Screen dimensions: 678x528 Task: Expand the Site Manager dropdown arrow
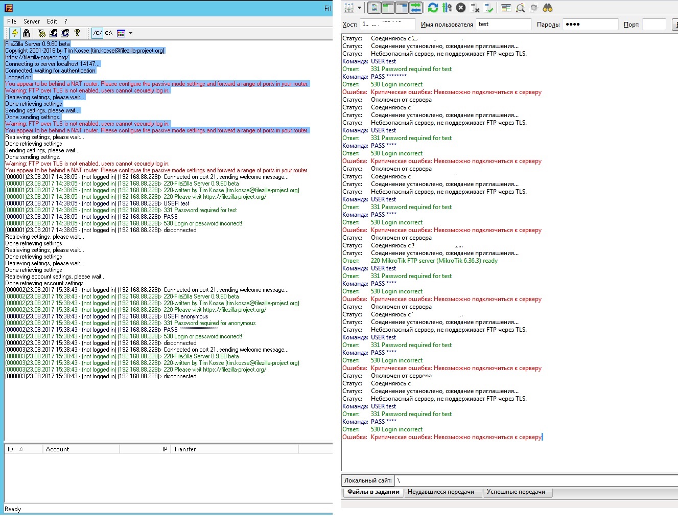(x=359, y=8)
